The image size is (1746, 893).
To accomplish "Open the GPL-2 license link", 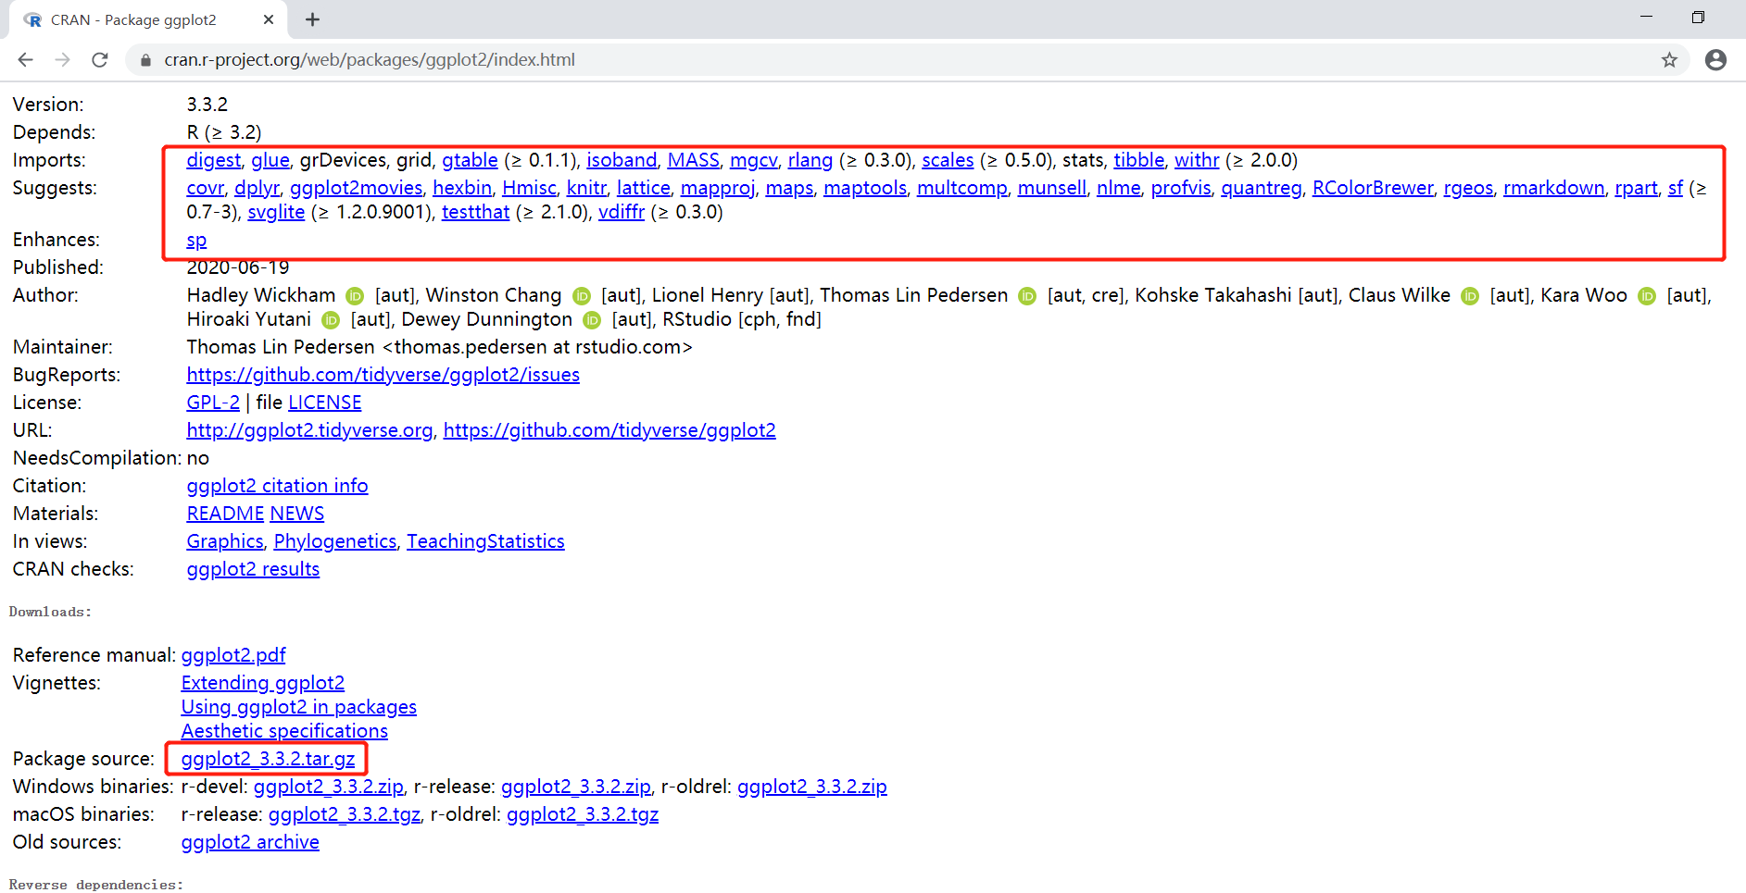I will [213, 403].
